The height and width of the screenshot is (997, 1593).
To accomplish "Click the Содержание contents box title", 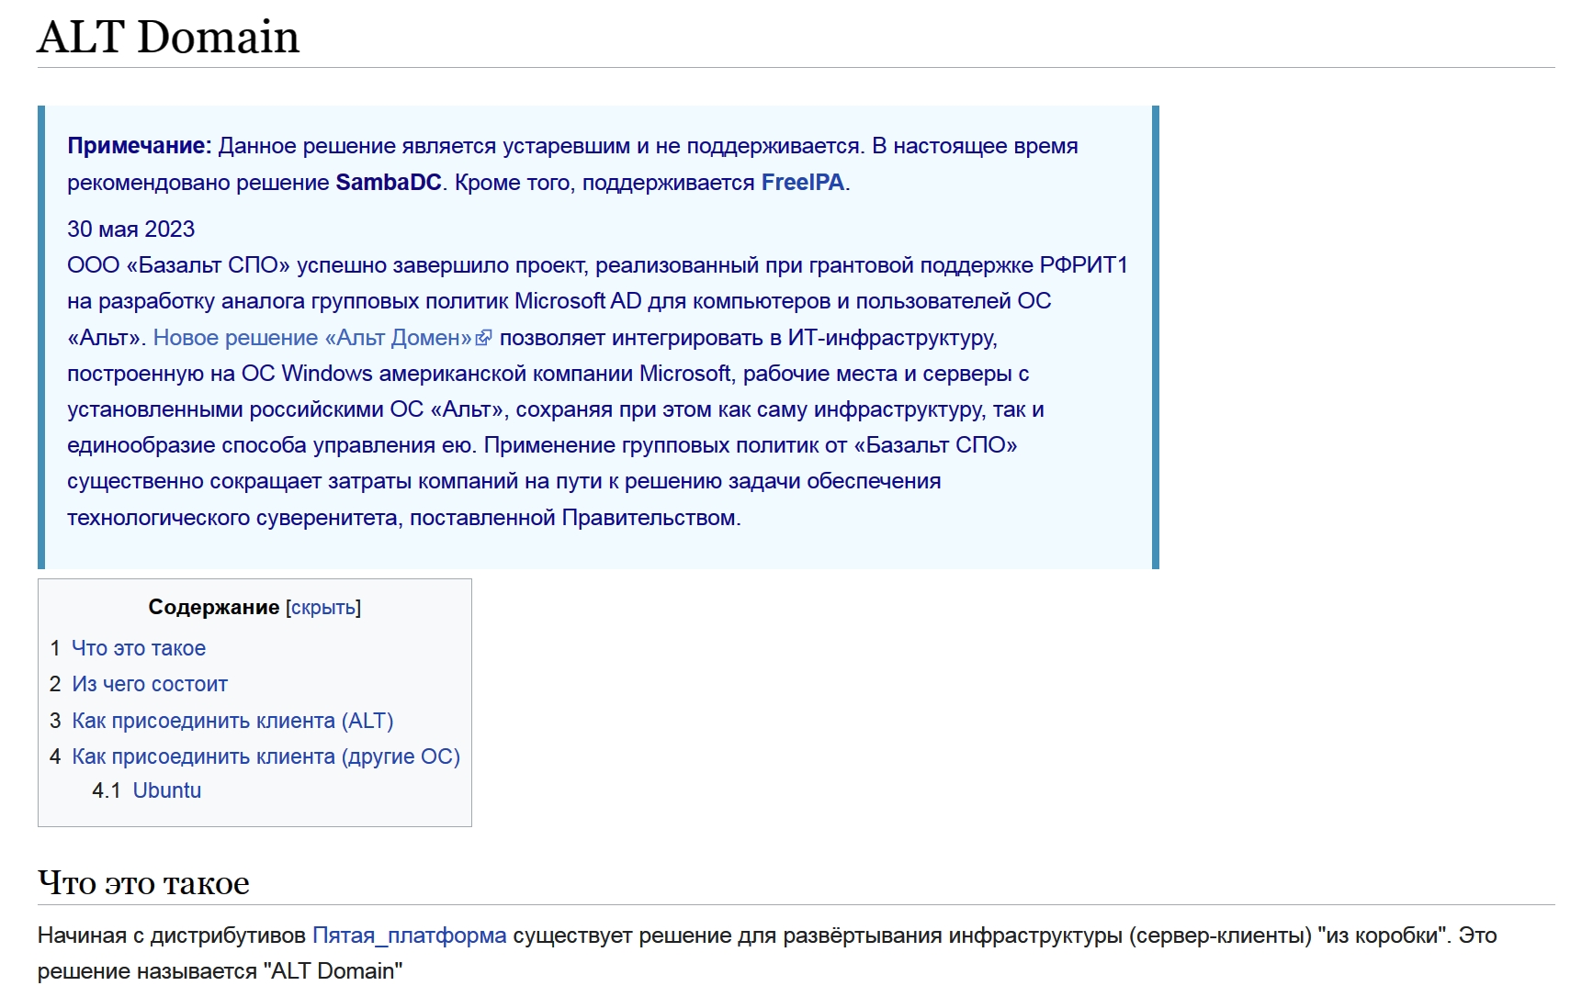I will click(x=213, y=608).
